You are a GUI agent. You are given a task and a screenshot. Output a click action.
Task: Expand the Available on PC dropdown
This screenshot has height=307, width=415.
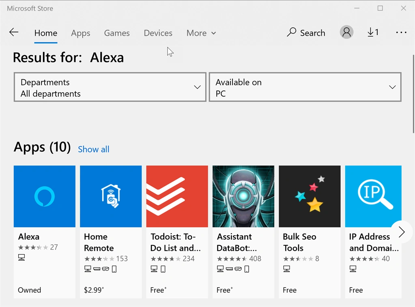point(305,87)
